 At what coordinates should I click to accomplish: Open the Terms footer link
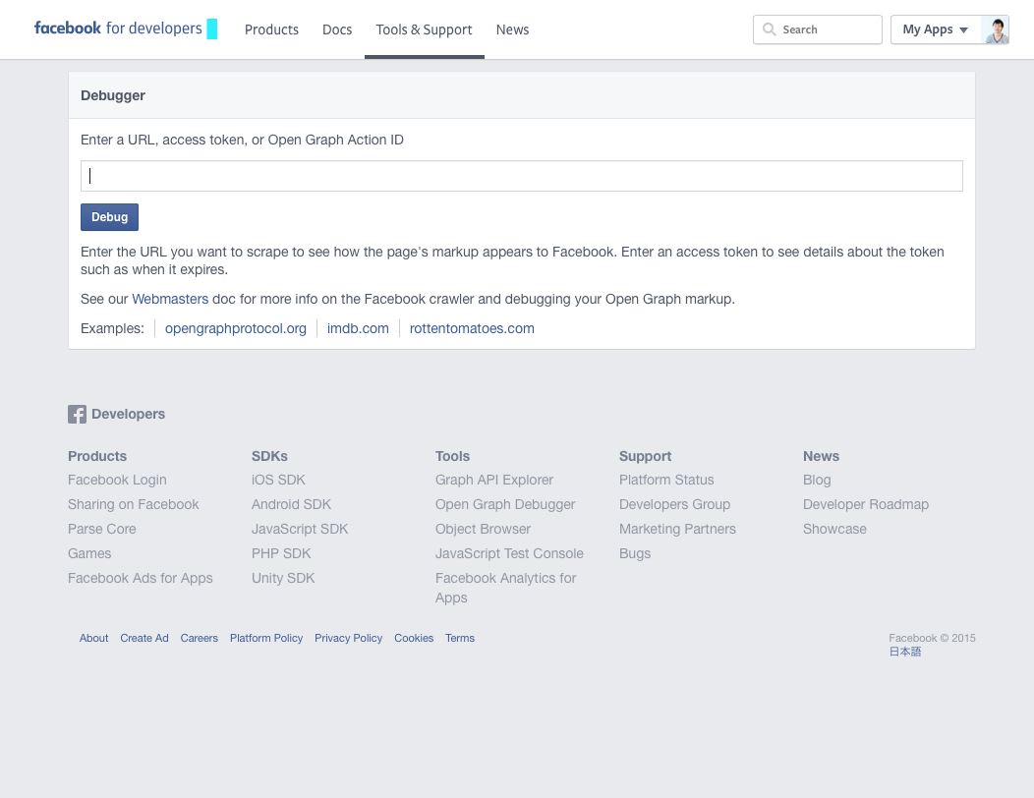point(460,638)
